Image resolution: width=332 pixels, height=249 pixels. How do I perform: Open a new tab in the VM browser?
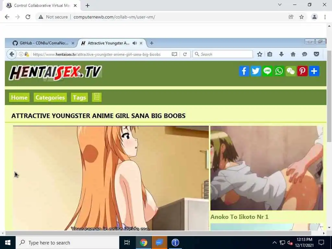point(152,43)
